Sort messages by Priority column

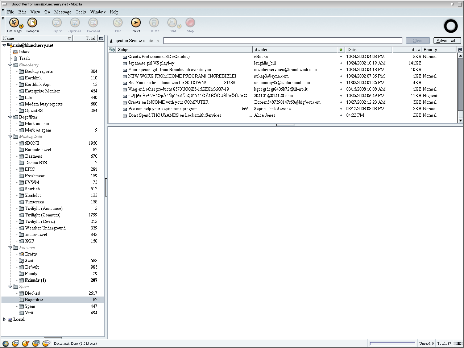coord(439,50)
